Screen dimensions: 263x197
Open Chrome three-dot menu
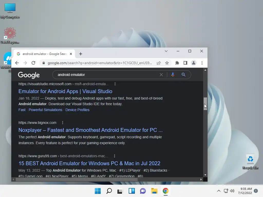[202, 63]
